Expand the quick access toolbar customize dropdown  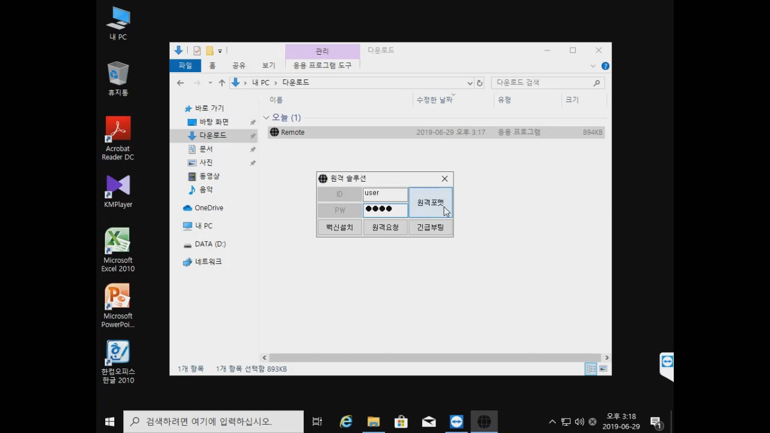[220, 51]
